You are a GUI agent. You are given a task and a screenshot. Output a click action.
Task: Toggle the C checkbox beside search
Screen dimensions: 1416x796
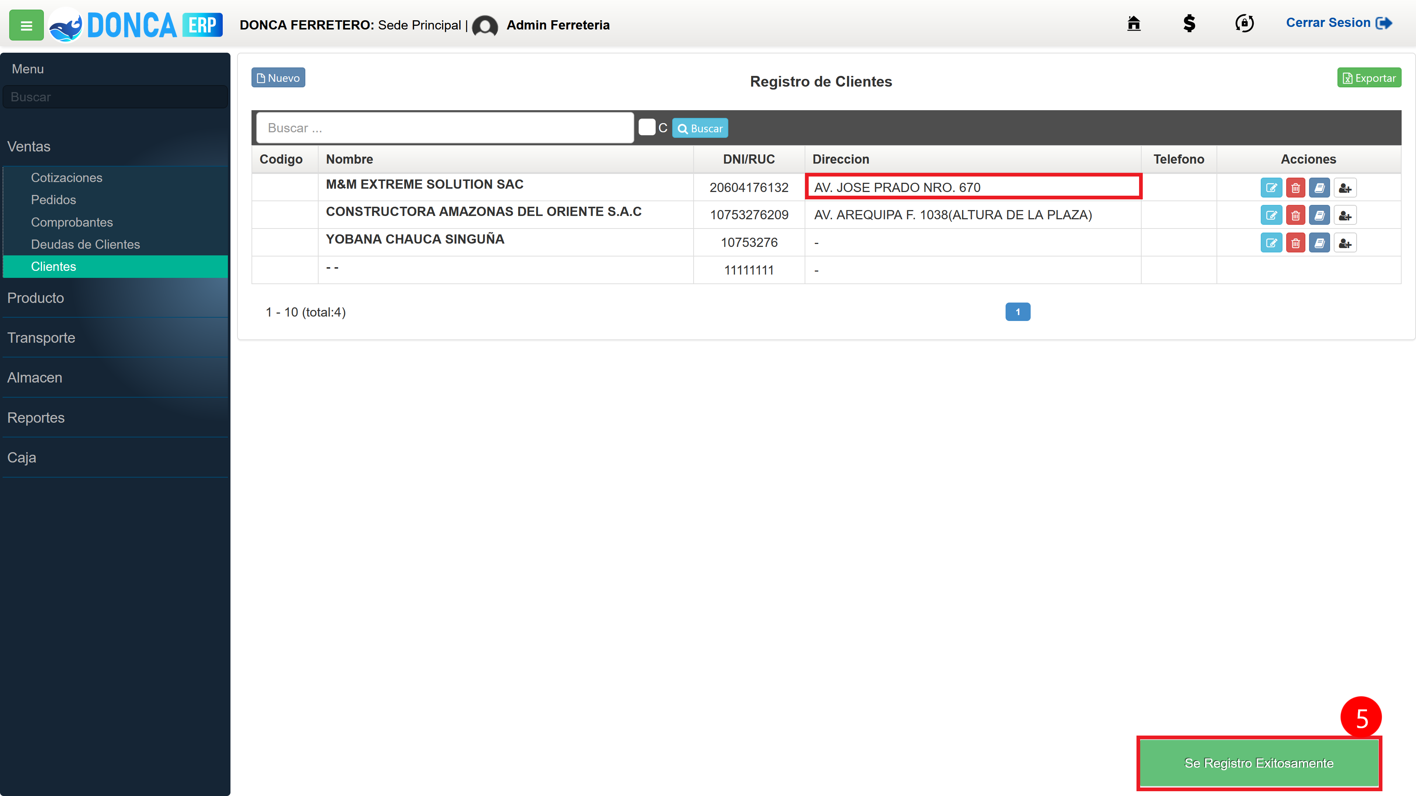[x=646, y=128]
